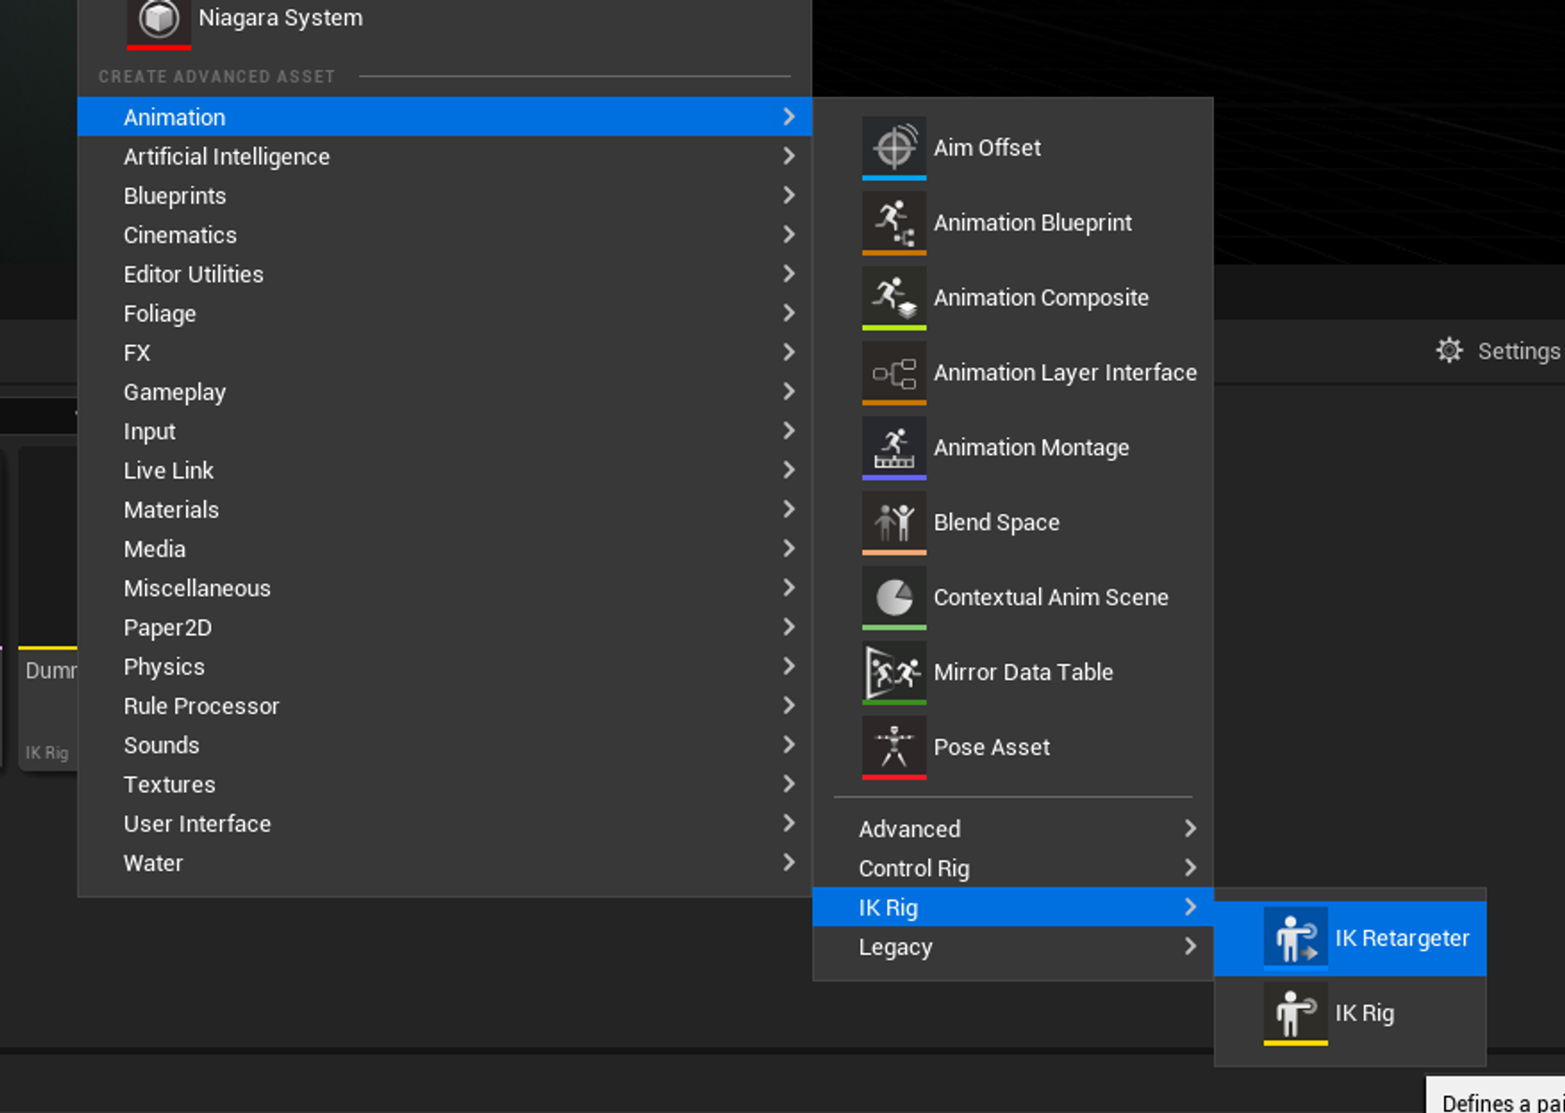Open the Blueprints category menu
This screenshot has height=1113, width=1565.
point(175,196)
